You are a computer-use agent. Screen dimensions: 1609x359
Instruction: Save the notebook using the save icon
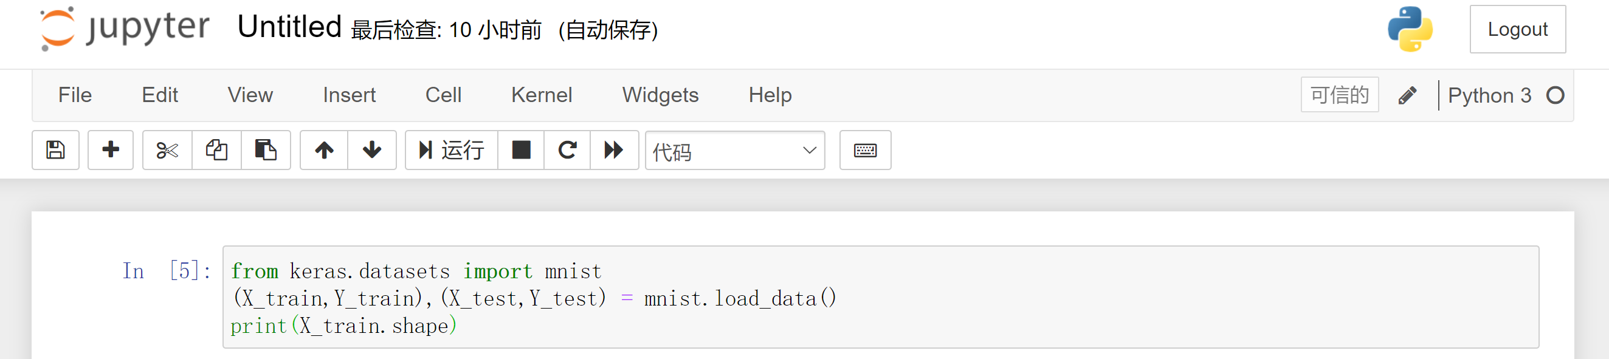point(55,150)
